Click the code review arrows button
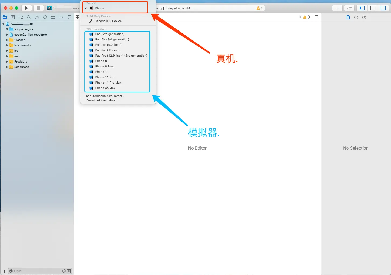 [x=349, y=8]
